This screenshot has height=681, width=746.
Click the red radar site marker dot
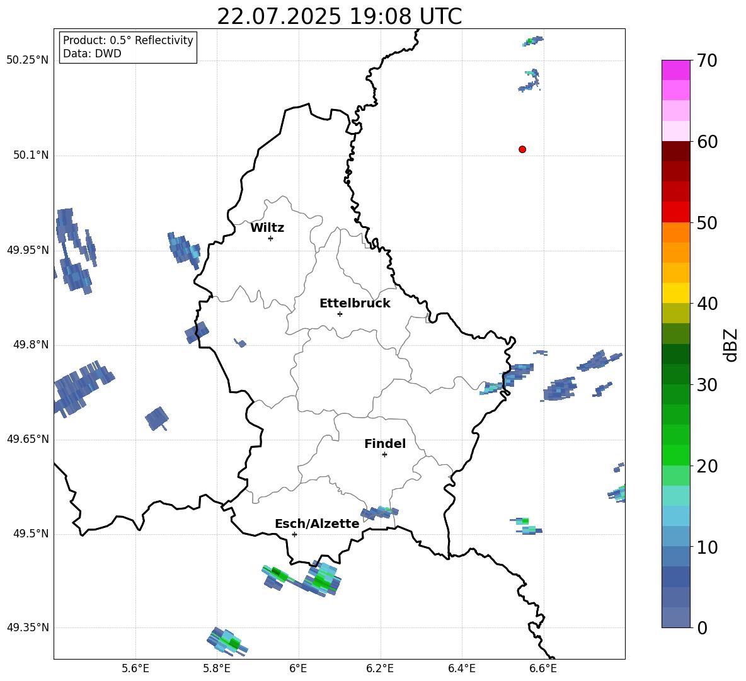(522, 149)
